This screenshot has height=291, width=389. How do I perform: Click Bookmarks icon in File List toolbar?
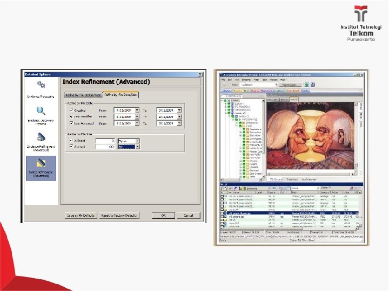click(245, 188)
